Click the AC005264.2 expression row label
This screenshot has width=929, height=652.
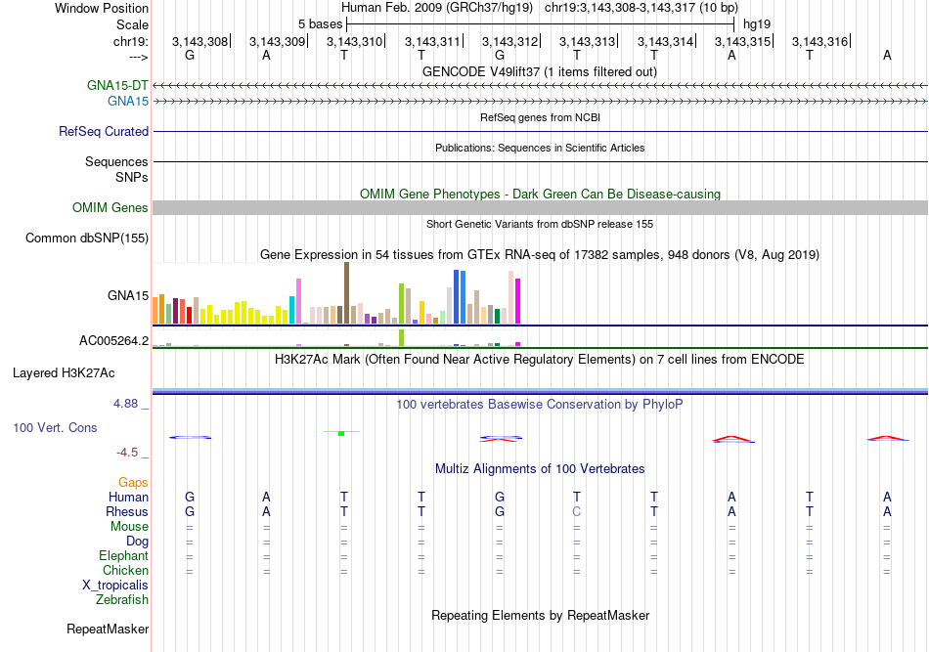[x=113, y=340]
